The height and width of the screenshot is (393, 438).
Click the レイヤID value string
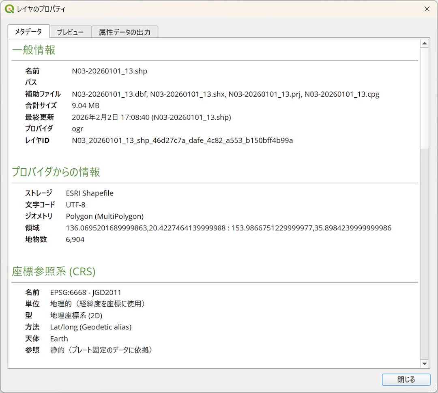(x=182, y=140)
